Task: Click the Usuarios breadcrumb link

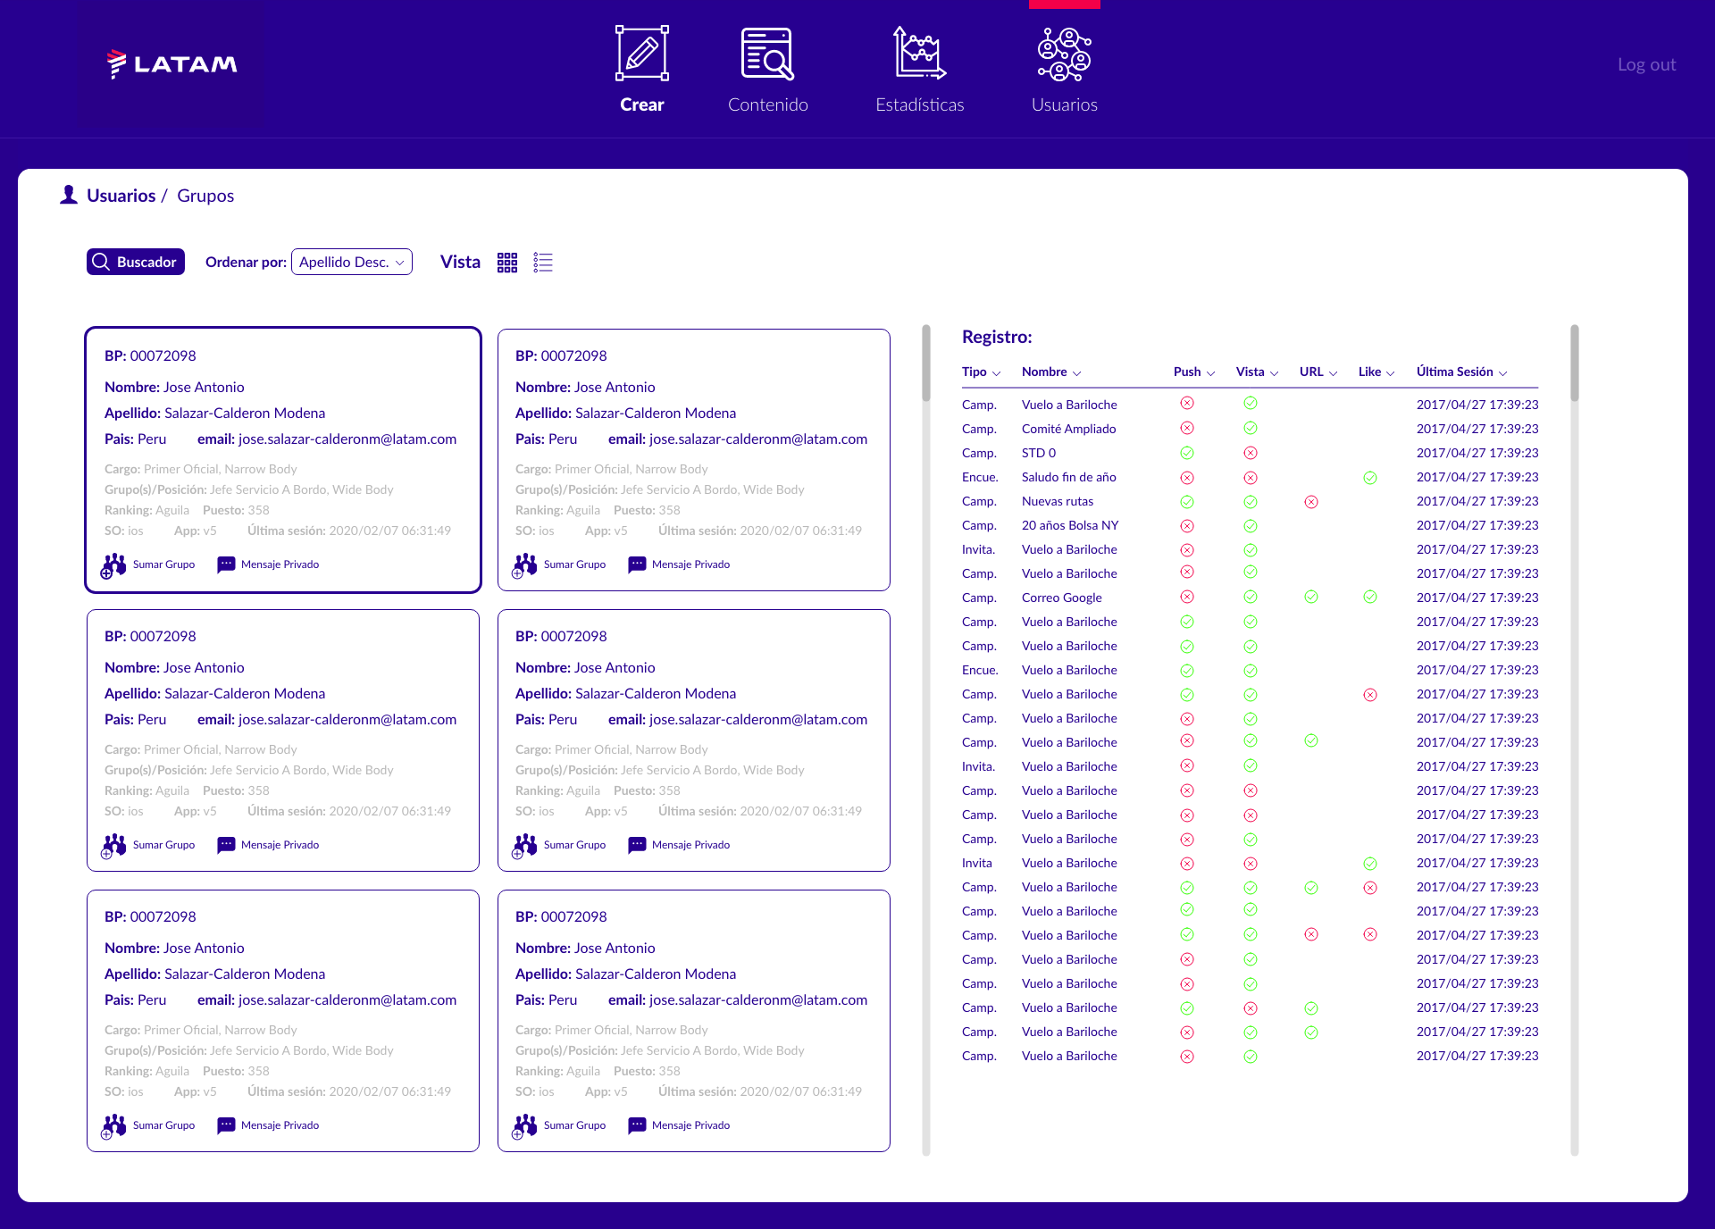Action: point(121,196)
